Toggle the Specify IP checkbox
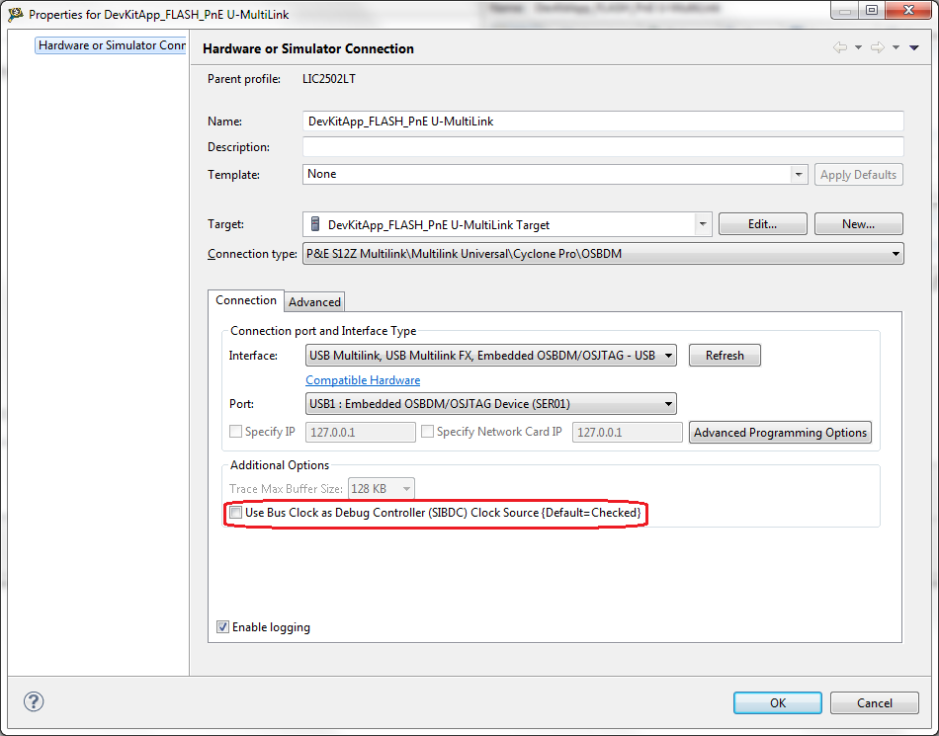The image size is (939, 736). (x=236, y=432)
